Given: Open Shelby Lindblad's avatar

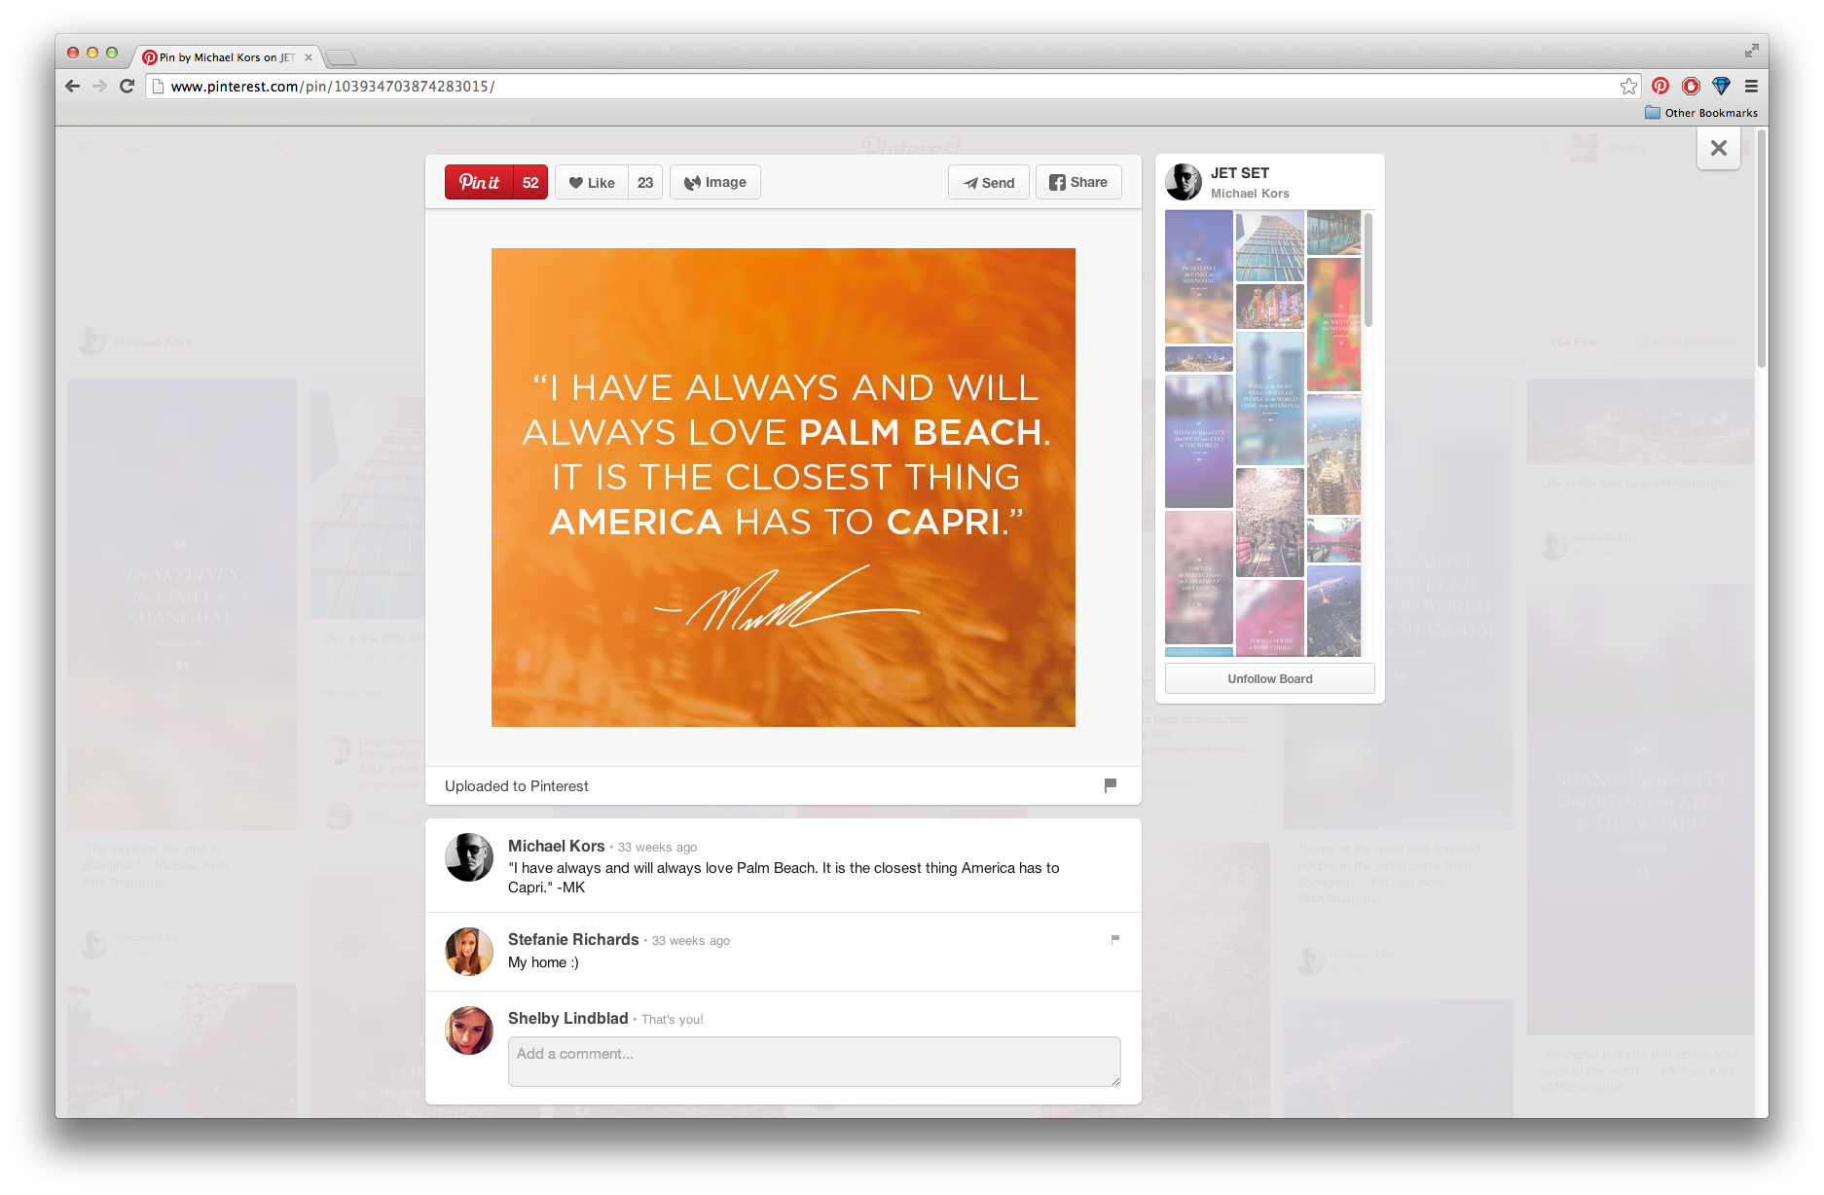Looking at the screenshot, I should coord(469,1030).
